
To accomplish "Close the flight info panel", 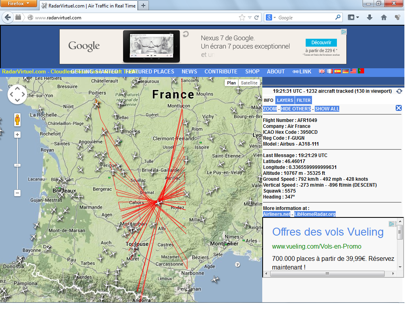I will tap(398, 108).
